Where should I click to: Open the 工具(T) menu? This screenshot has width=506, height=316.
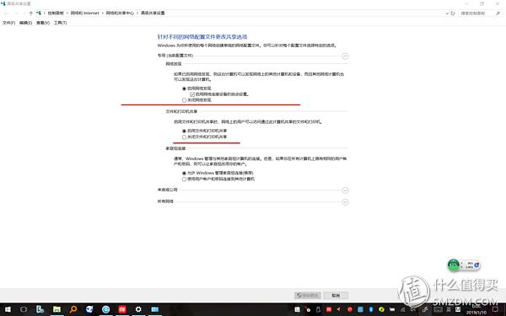[60, 23]
